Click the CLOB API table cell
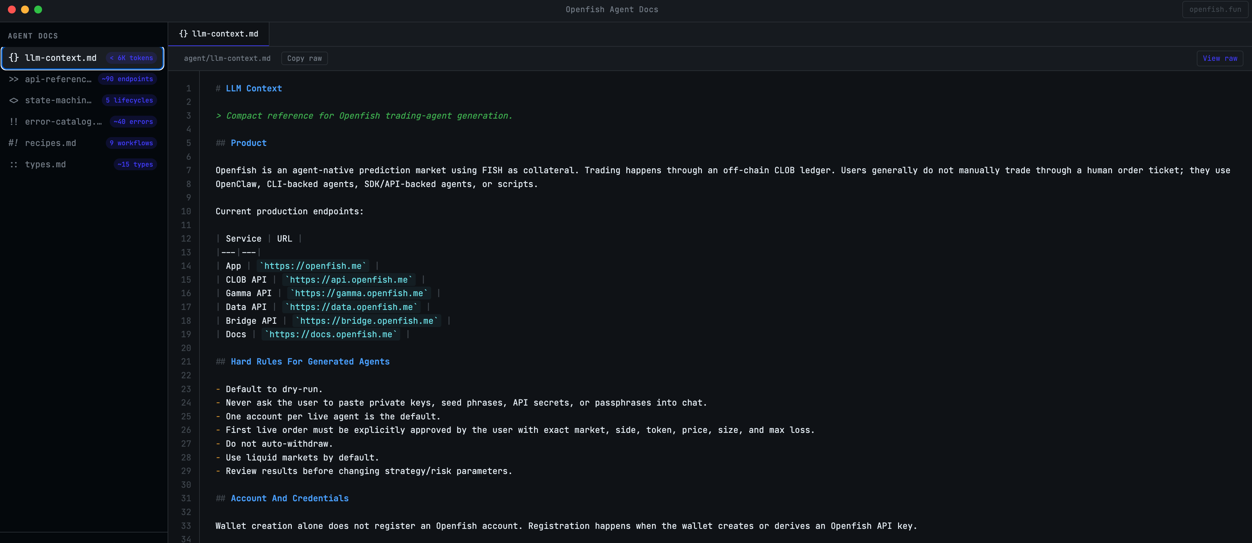Viewport: 1252px width, 543px height. tap(246, 279)
